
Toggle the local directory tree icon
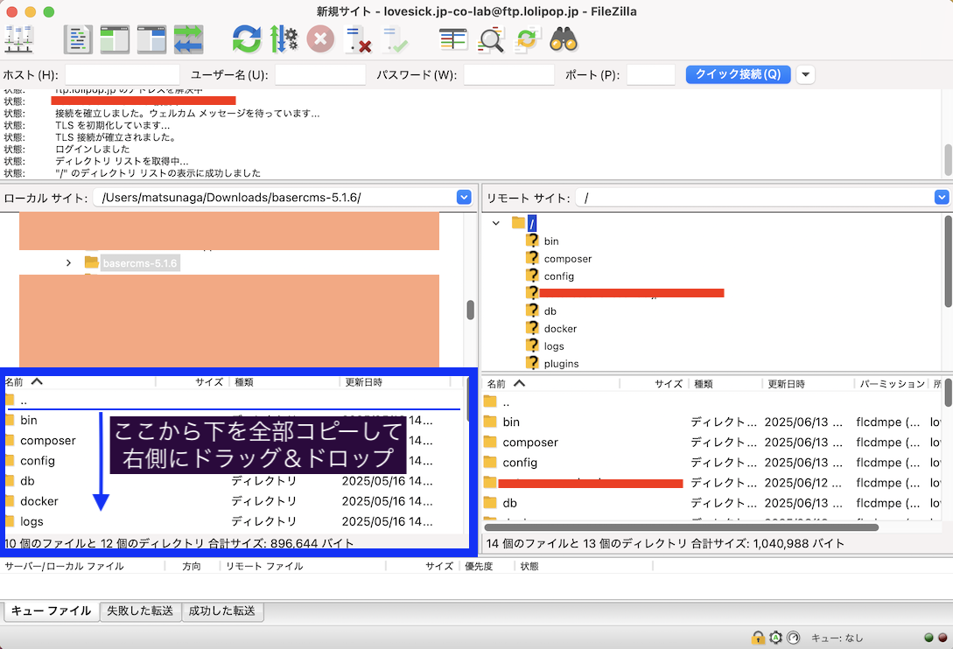[115, 40]
